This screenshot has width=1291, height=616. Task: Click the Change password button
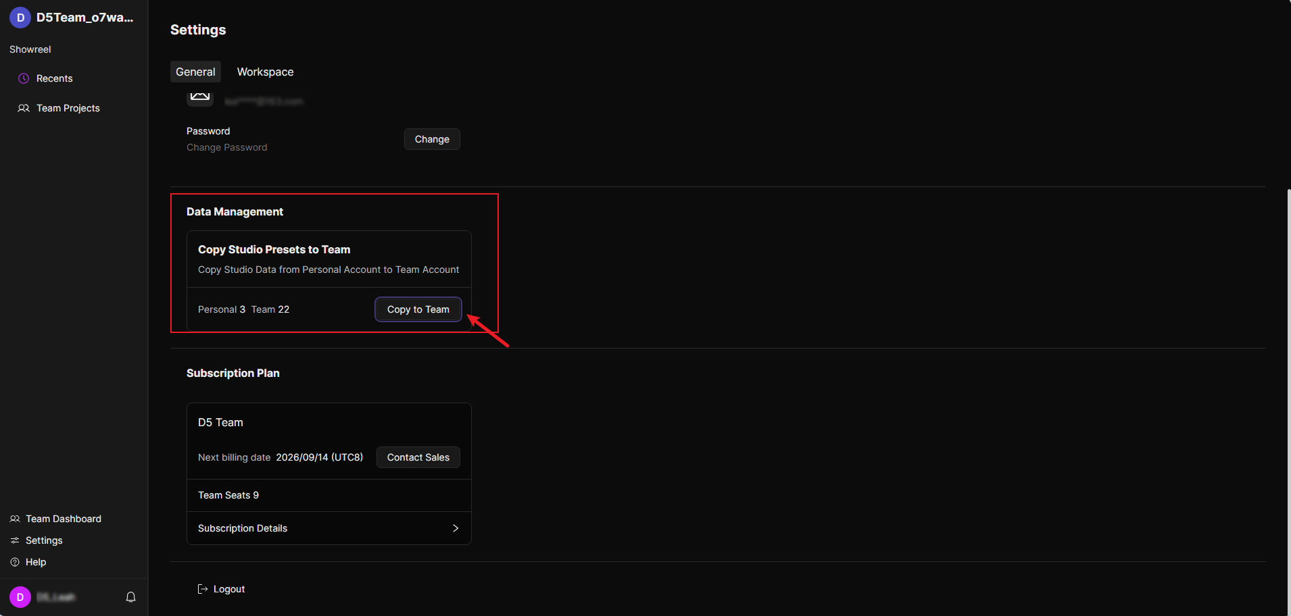[x=432, y=139]
